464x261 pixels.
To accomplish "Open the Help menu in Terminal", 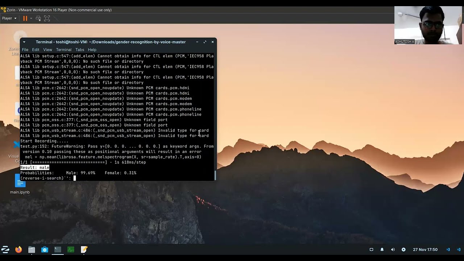I will [92, 50].
